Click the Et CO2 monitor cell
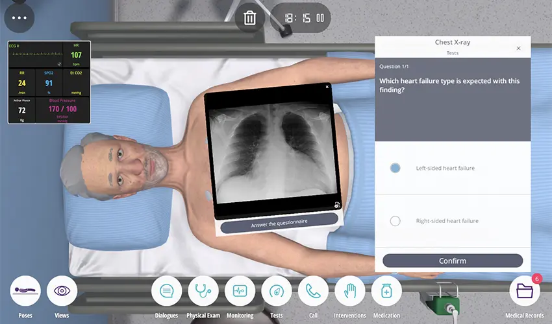This screenshot has height=324, width=552. tap(76, 83)
